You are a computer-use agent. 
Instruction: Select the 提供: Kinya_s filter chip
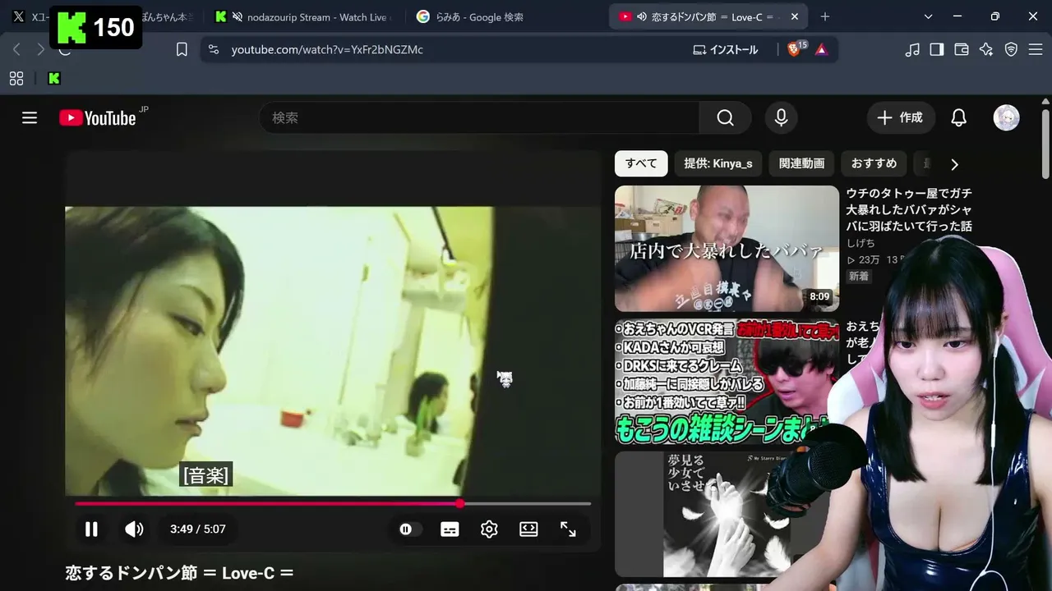point(718,163)
